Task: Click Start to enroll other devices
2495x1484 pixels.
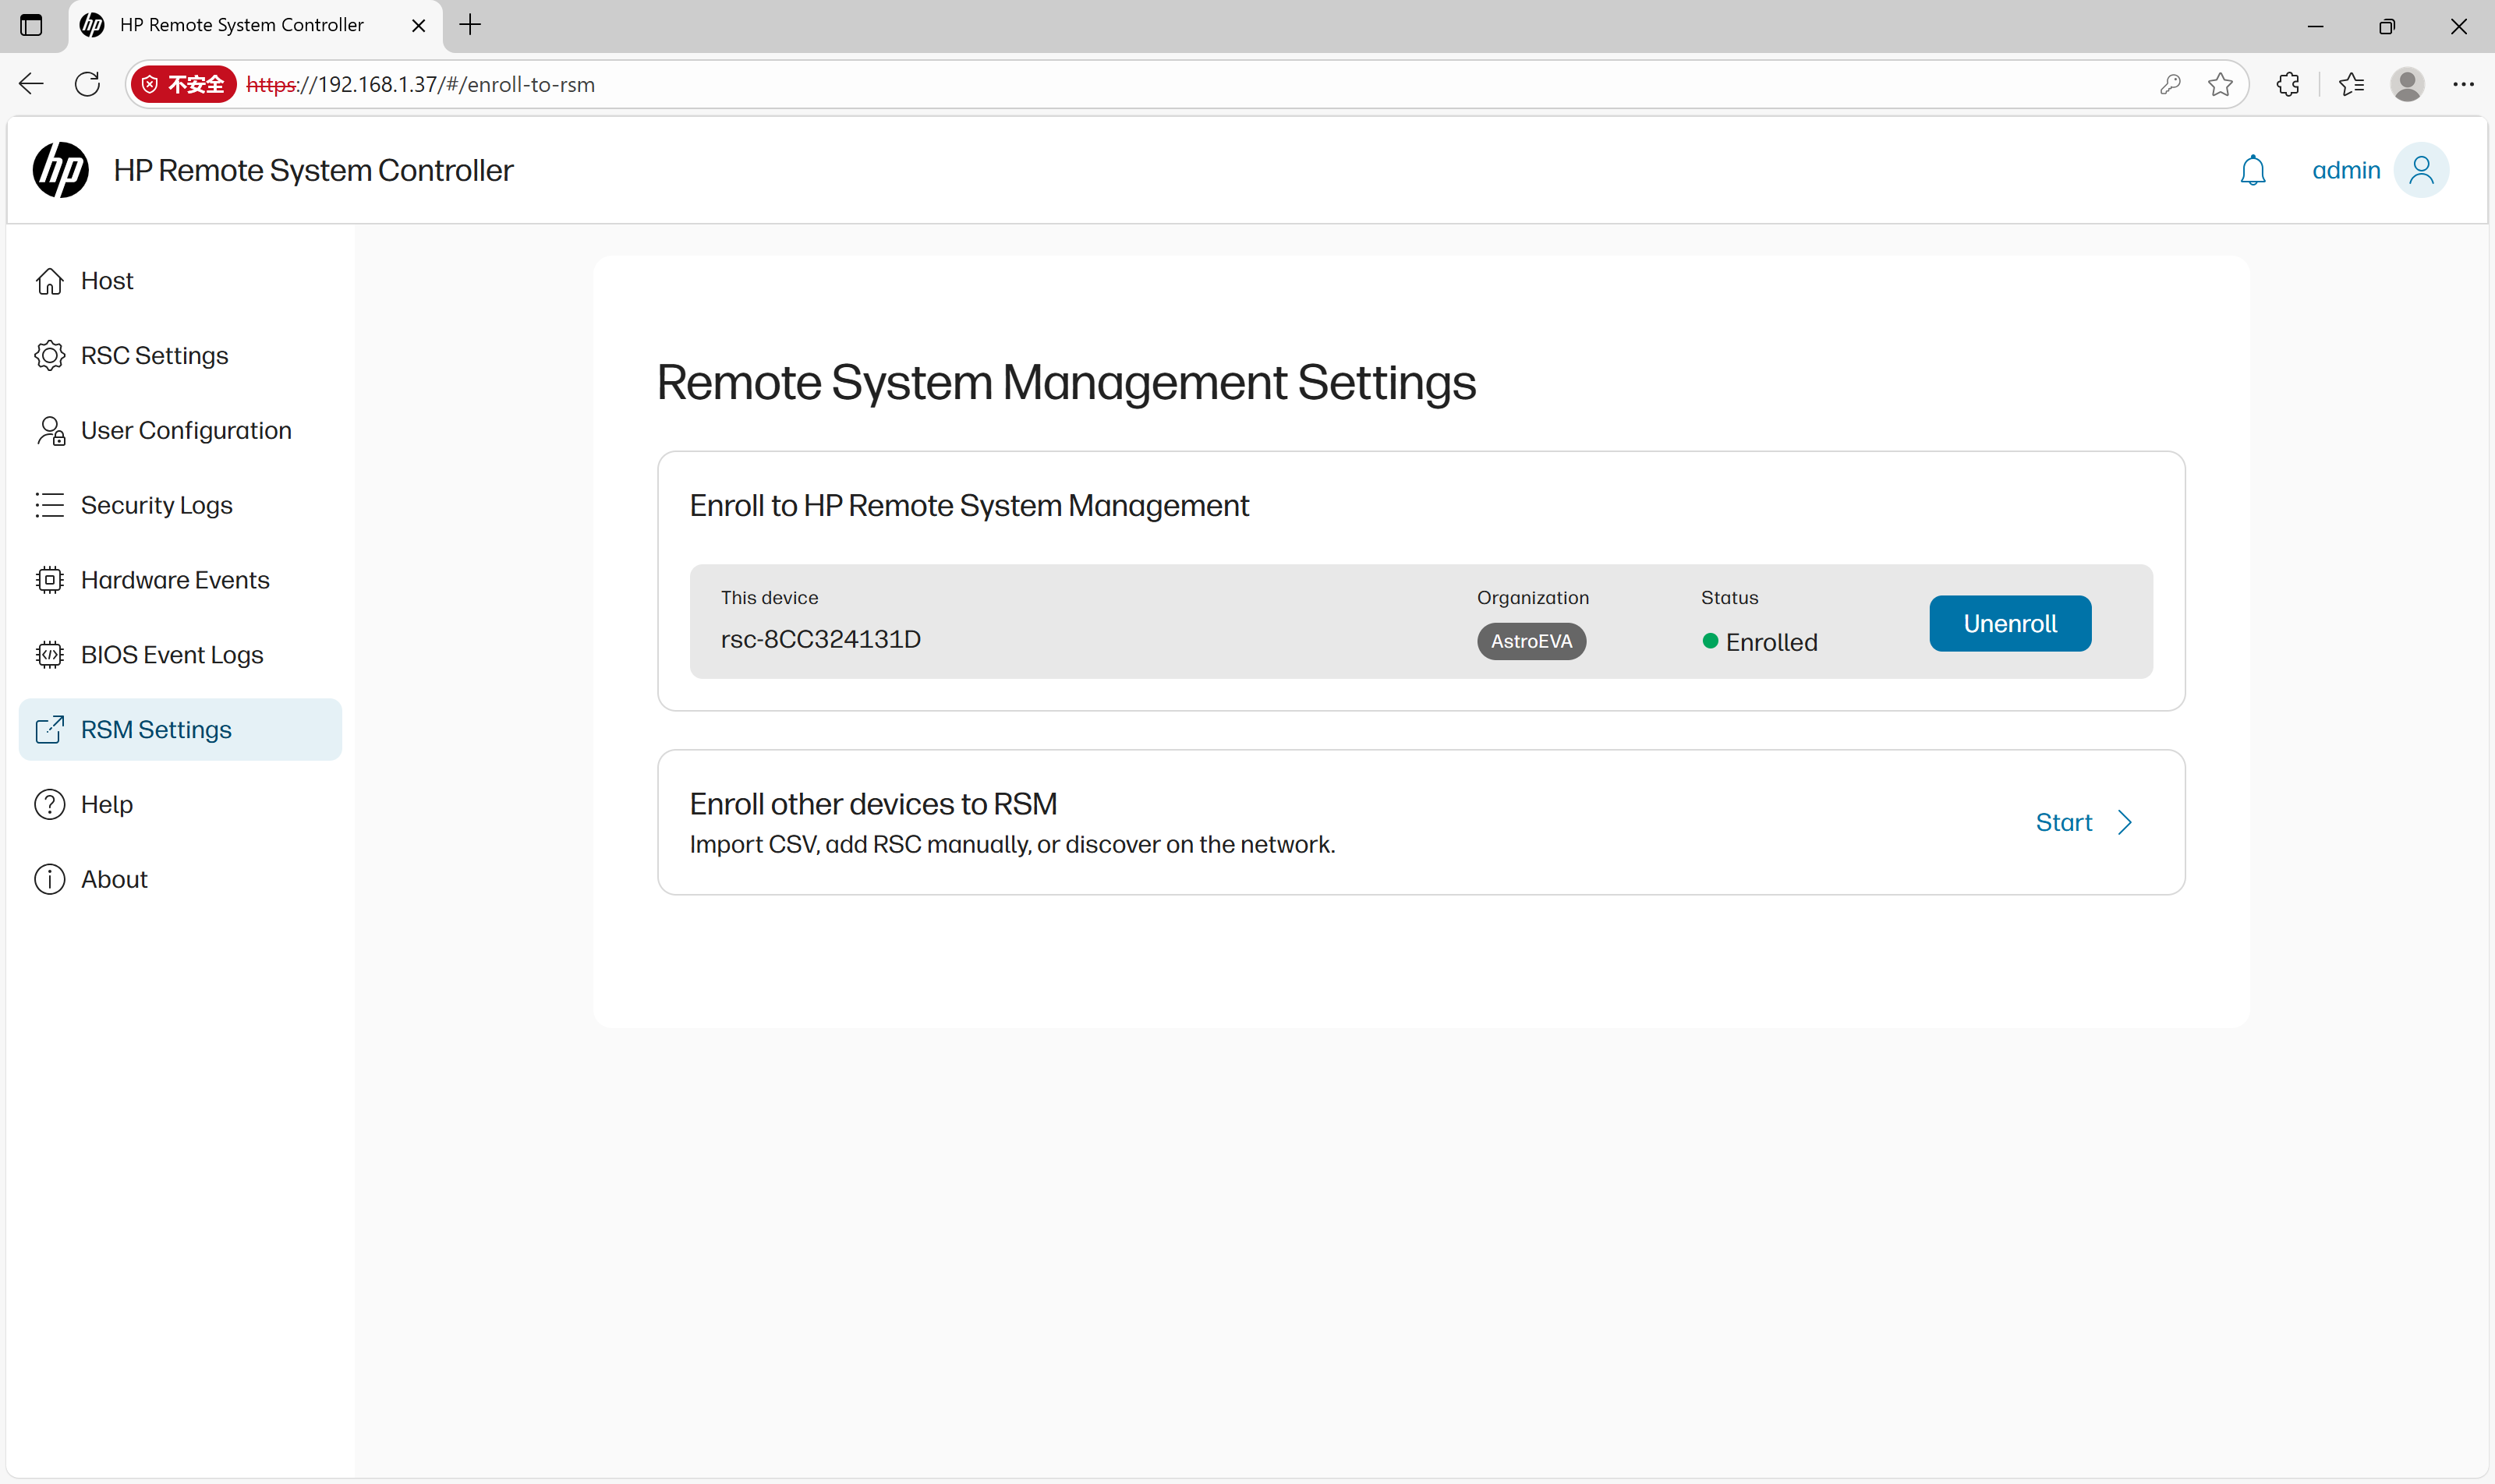Action: click(2064, 823)
